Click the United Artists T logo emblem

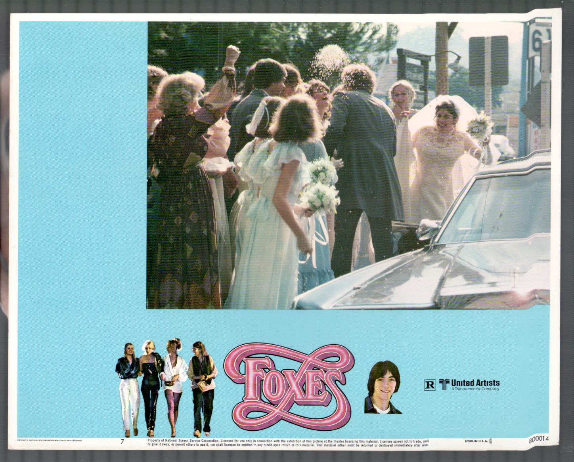click(x=444, y=384)
